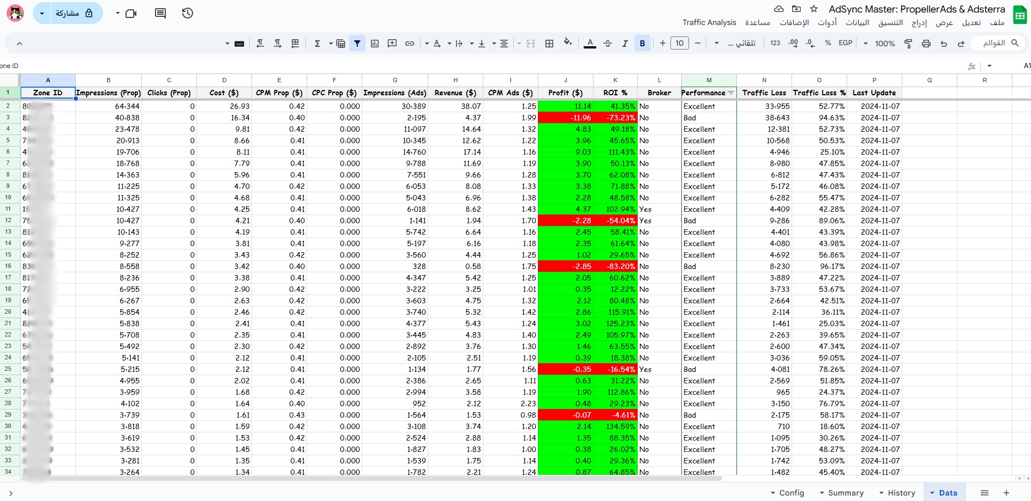Click the horizontal scrollbar under the grid
Viewport: 1031px width, 501px height.
(x=371, y=478)
